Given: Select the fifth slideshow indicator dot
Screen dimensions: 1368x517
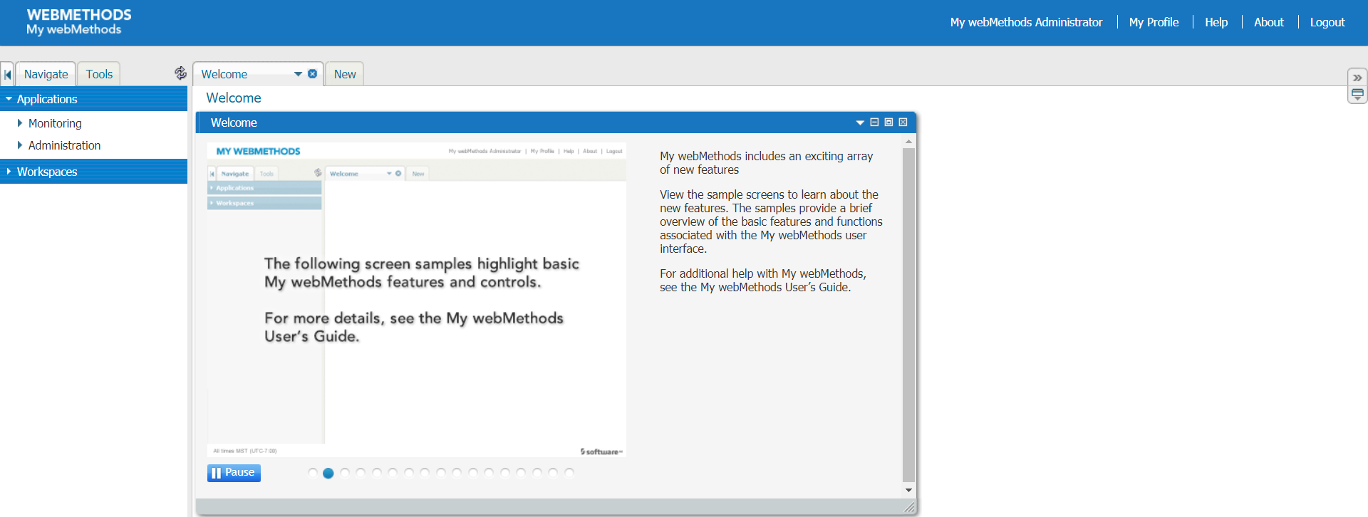Looking at the screenshot, I should 377,473.
